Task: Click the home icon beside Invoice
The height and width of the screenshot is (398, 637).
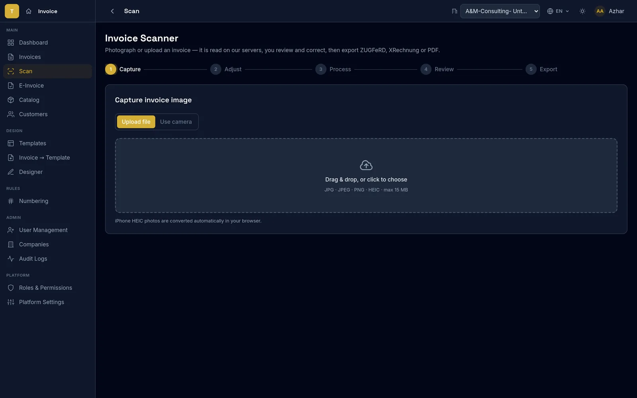Action: tap(29, 11)
